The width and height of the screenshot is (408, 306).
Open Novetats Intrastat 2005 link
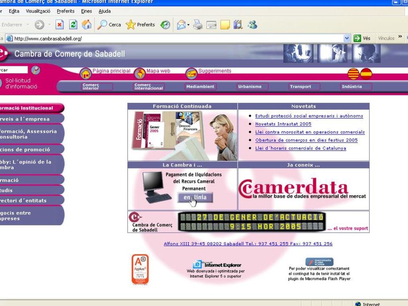[x=283, y=124]
